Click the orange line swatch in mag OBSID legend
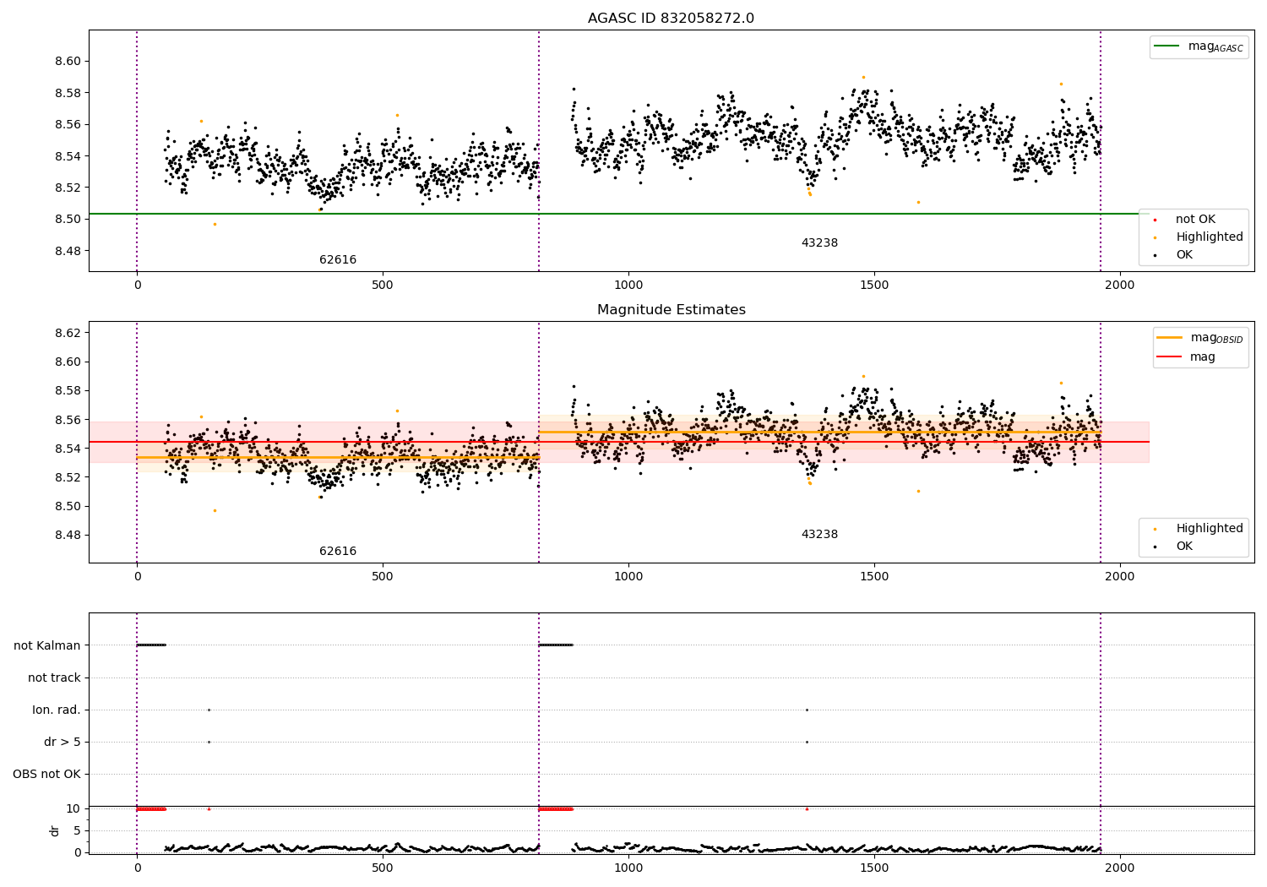 (x=1170, y=338)
